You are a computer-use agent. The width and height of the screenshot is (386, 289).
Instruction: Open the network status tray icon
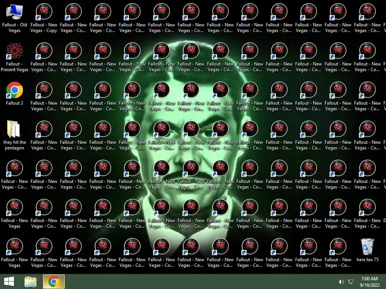coord(351,282)
